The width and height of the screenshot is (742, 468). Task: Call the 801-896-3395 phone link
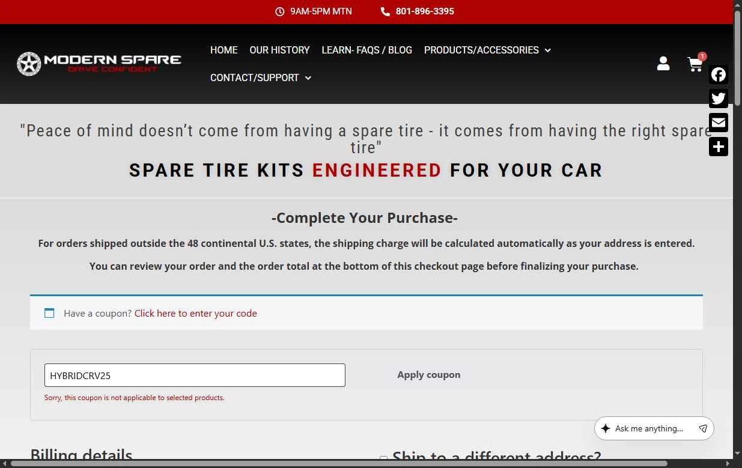tap(425, 11)
